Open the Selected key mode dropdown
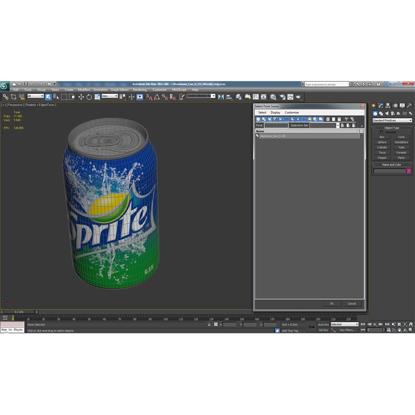 (344, 324)
